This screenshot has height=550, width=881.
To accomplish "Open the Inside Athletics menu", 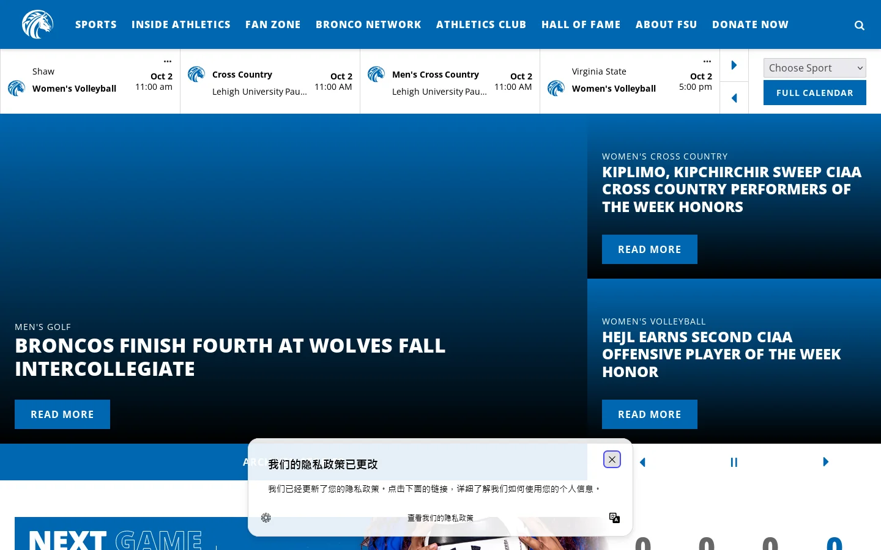I will click(x=181, y=24).
